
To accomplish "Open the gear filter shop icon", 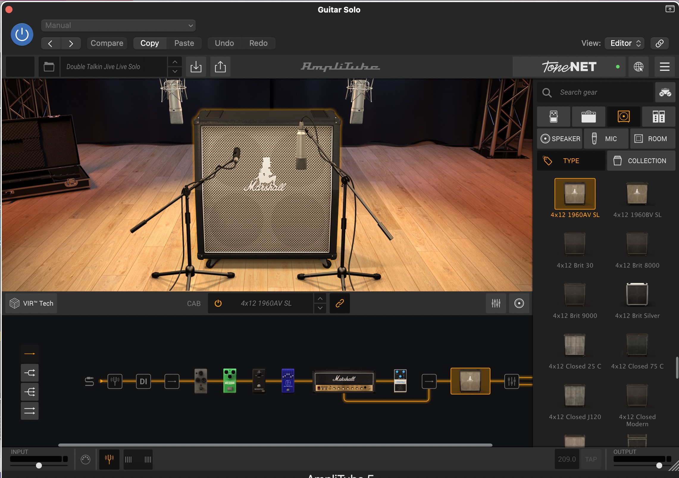I will click(x=665, y=93).
